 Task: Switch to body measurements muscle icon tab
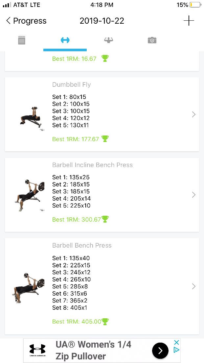[x=108, y=40]
